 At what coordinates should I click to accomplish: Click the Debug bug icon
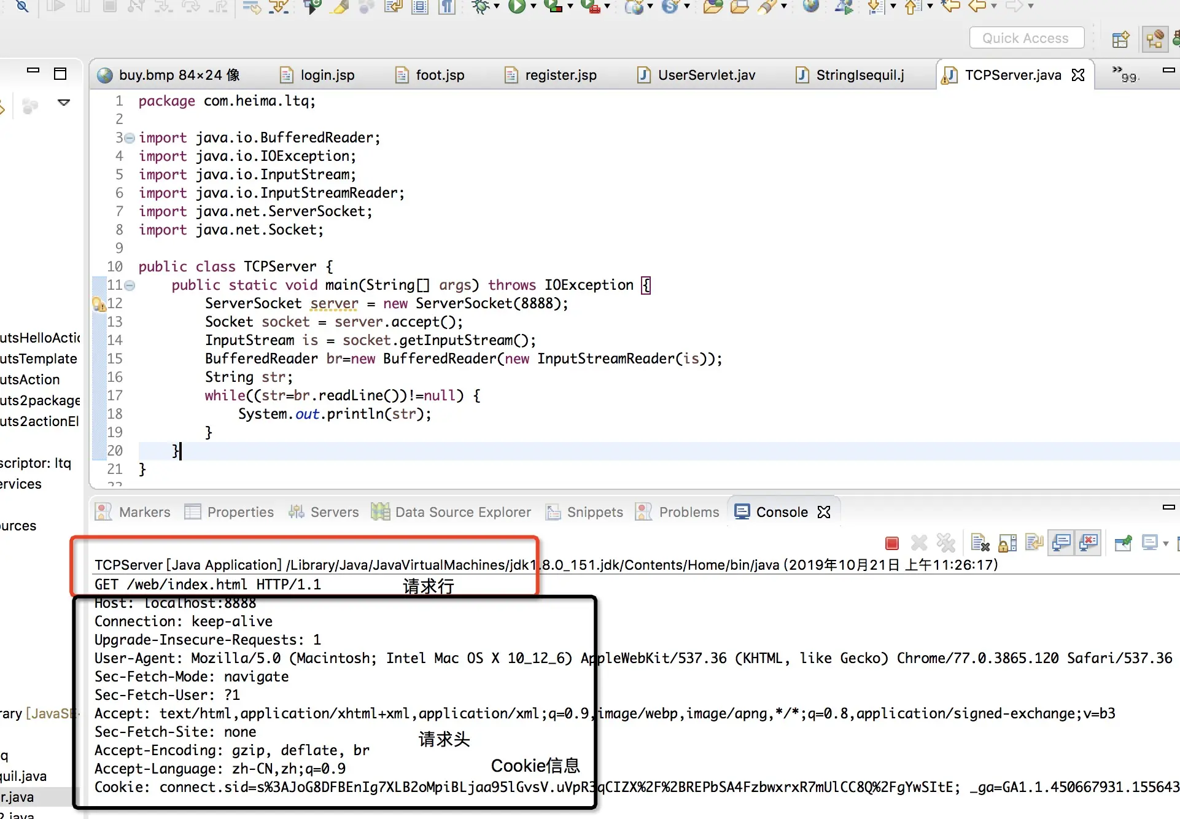click(x=481, y=6)
